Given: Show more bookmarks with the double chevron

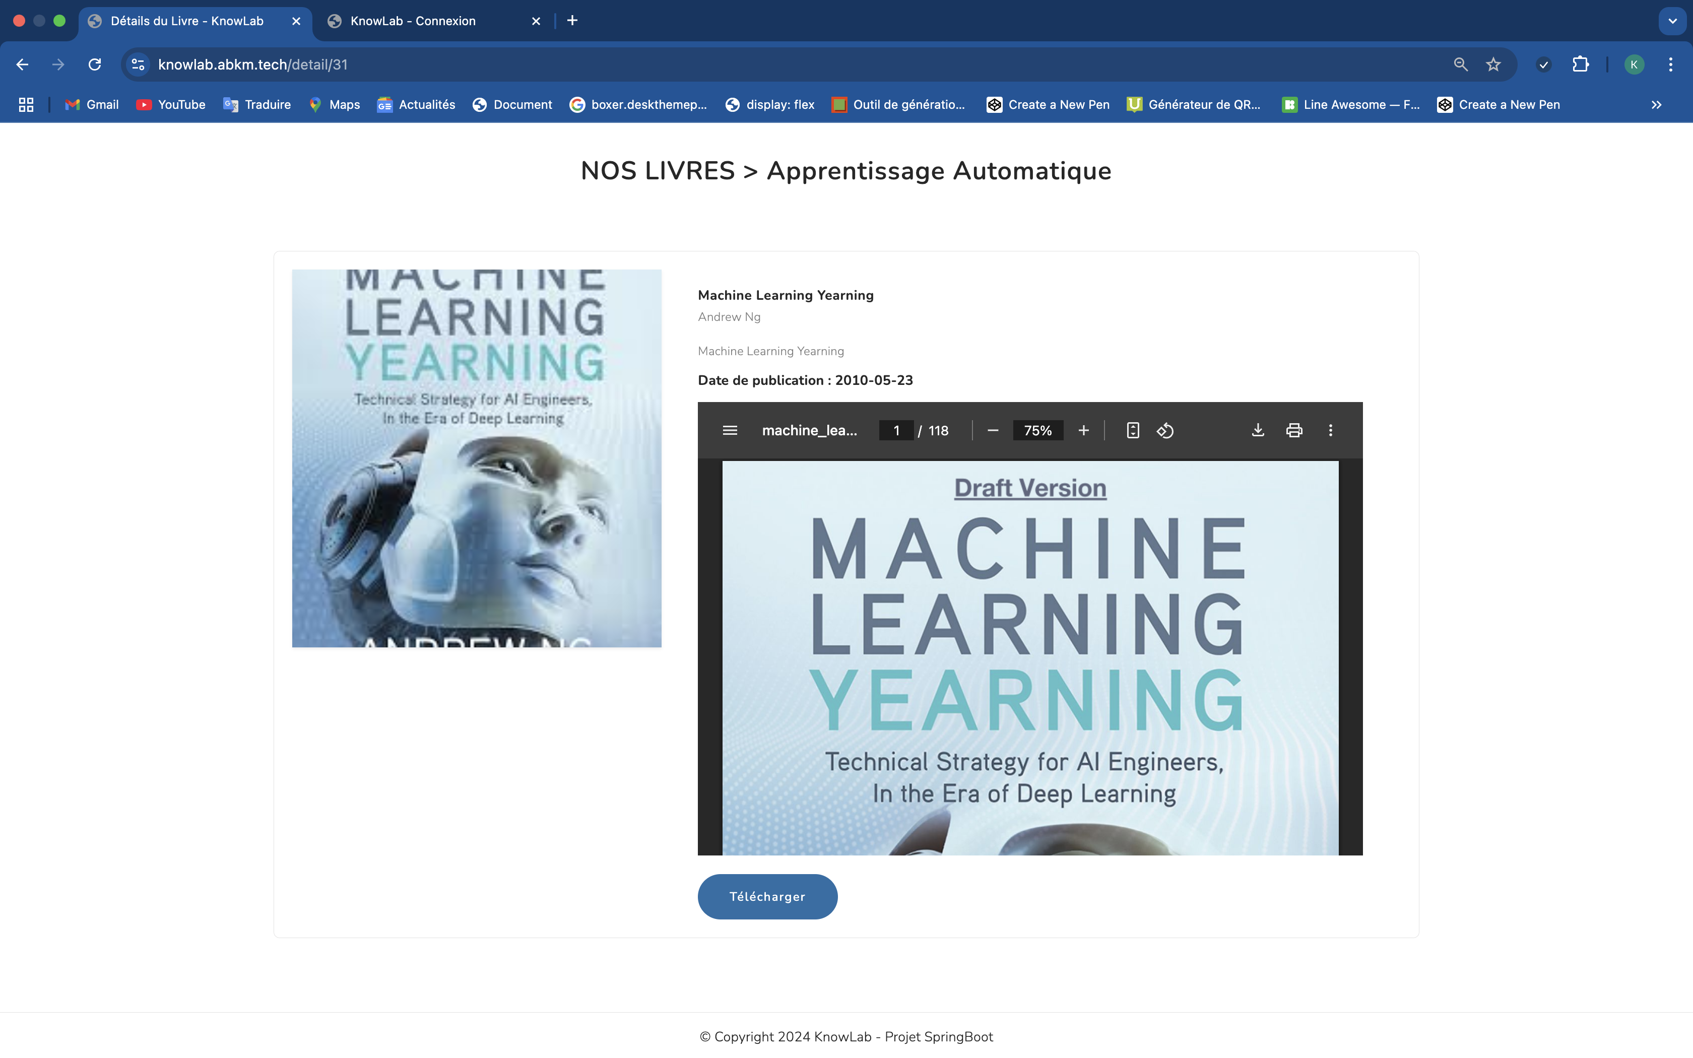Looking at the screenshot, I should (x=1656, y=104).
